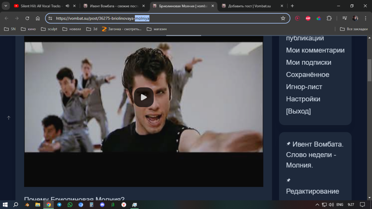
Task: Open File Explorer from taskbar
Action: coord(38,205)
